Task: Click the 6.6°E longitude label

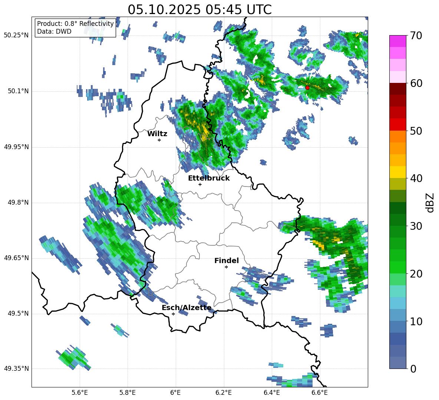Action: 320,393
